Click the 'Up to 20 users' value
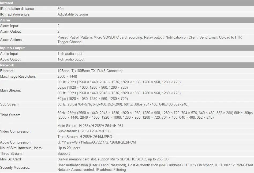254x173 pixels. tap(69, 148)
